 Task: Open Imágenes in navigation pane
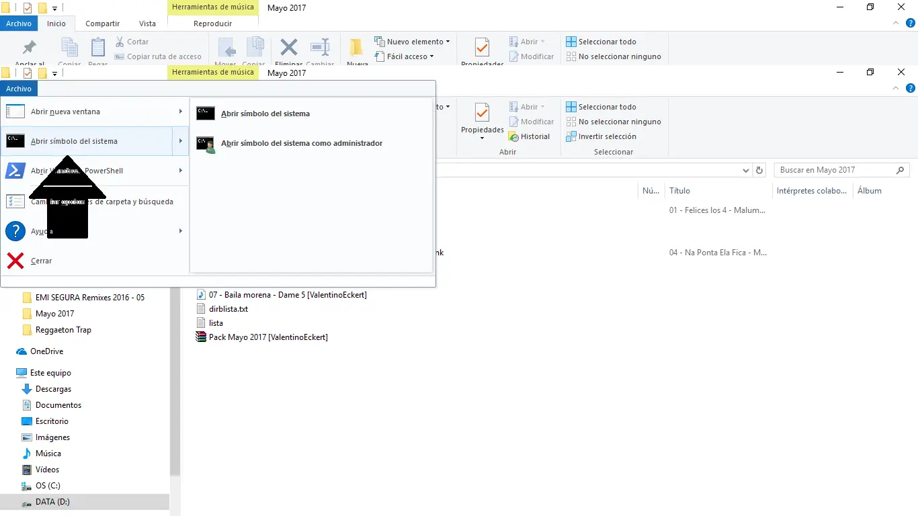click(46, 437)
